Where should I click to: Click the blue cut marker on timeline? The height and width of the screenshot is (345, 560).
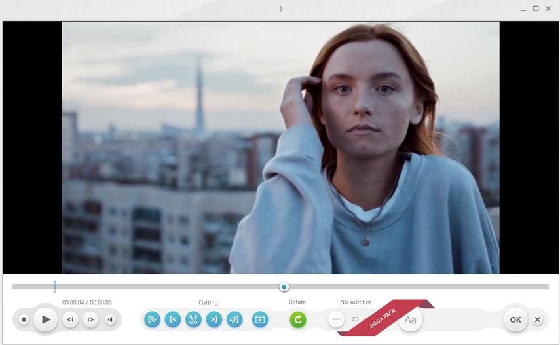tap(55, 287)
